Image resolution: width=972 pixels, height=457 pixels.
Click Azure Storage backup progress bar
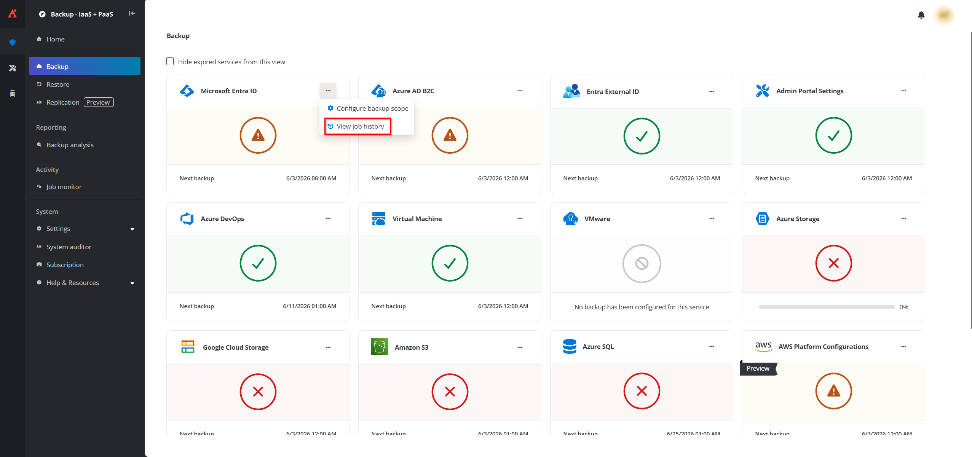point(827,307)
